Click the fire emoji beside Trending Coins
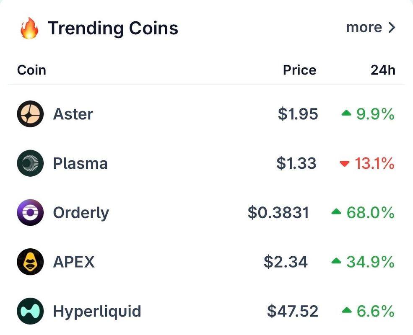The height and width of the screenshot is (335, 413). click(29, 28)
